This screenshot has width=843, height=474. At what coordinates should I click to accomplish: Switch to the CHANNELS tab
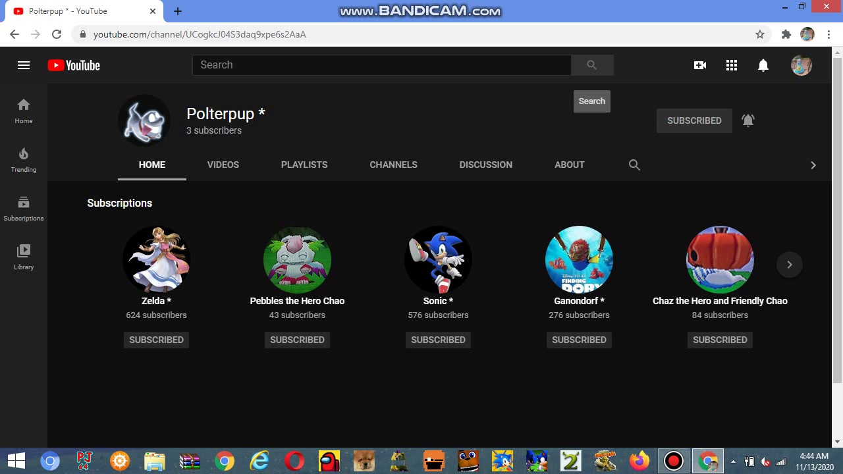pyautogui.click(x=393, y=165)
